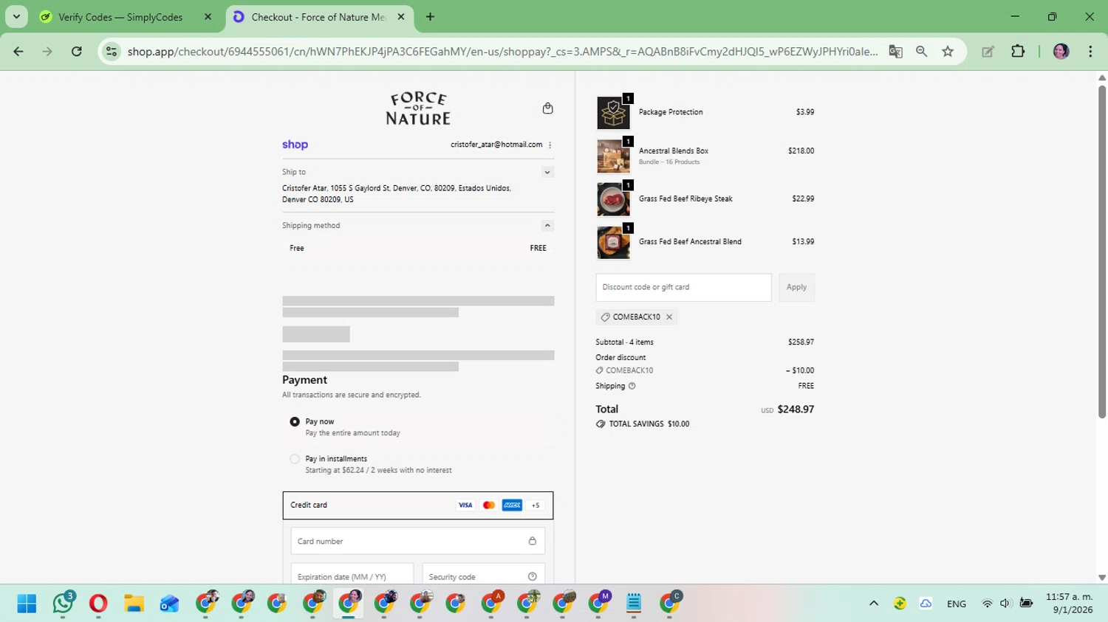The height and width of the screenshot is (622, 1108).
Task: Click the Card number field
Action: coord(418,541)
